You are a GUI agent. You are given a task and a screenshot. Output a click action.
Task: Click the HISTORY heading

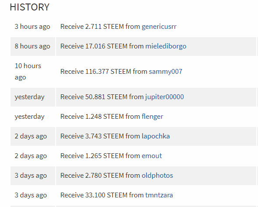click(x=29, y=7)
